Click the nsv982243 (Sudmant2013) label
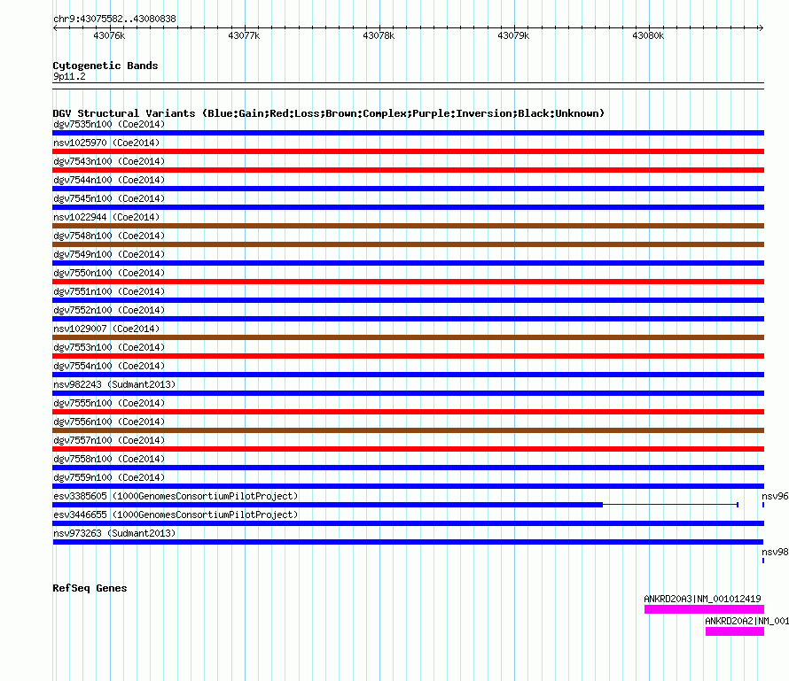 click(x=114, y=385)
